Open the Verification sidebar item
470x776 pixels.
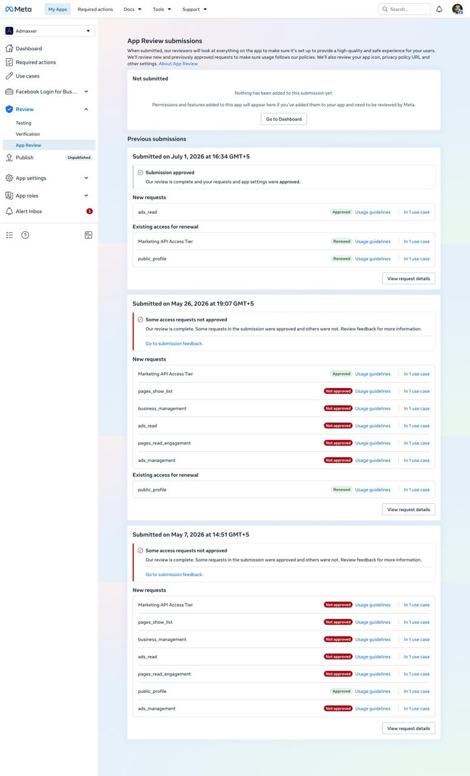(28, 134)
